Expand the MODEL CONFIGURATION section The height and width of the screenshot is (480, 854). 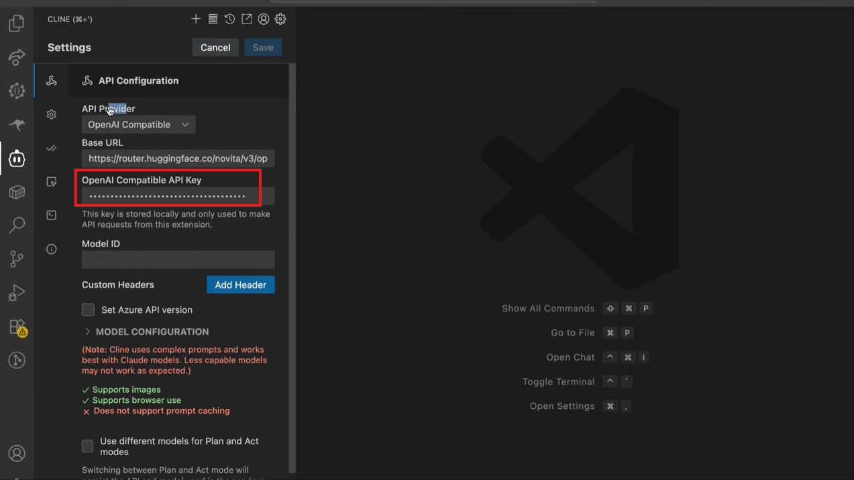[x=146, y=332]
